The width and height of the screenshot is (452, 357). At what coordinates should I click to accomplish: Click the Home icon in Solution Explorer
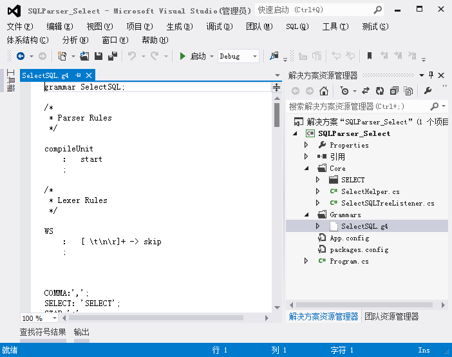(x=324, y=91)
